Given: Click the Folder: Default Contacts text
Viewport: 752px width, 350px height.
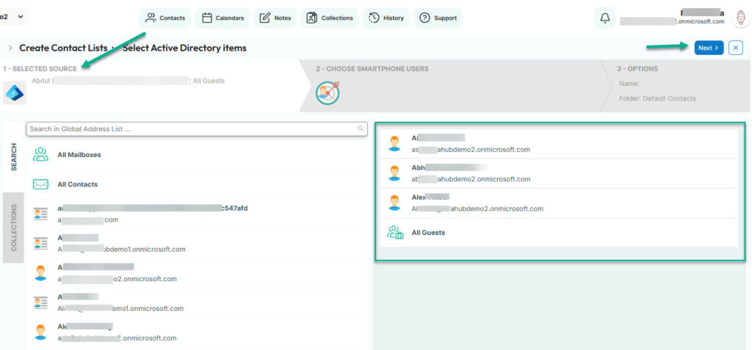Looking at the screenshot, I should (x=657, y=98).
